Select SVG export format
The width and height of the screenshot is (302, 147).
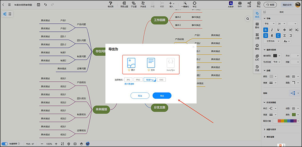pos(161,80)
